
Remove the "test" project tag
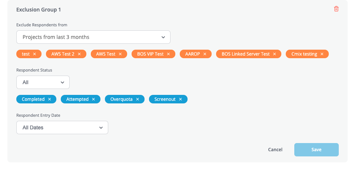34,54
